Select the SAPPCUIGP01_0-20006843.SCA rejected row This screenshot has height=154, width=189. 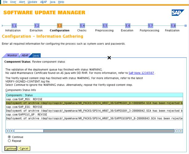pos(94,118)
